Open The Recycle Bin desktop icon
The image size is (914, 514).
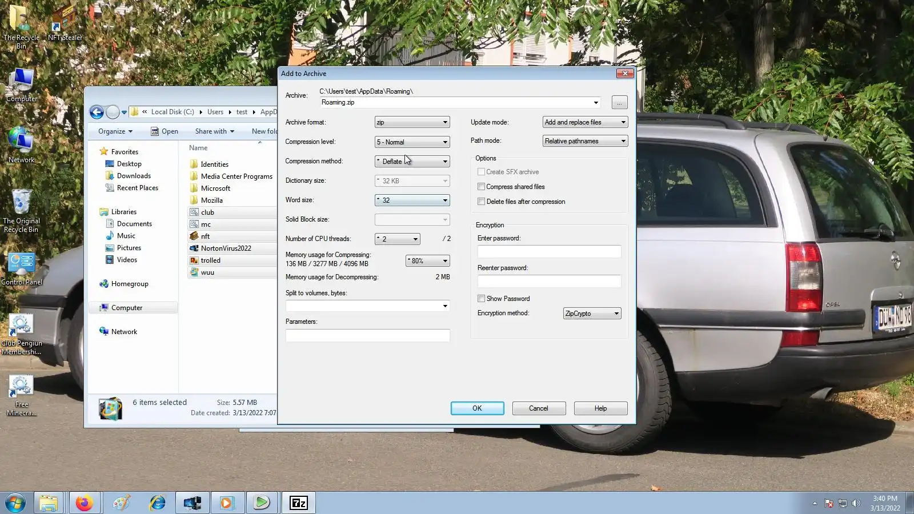coord(21,27)
